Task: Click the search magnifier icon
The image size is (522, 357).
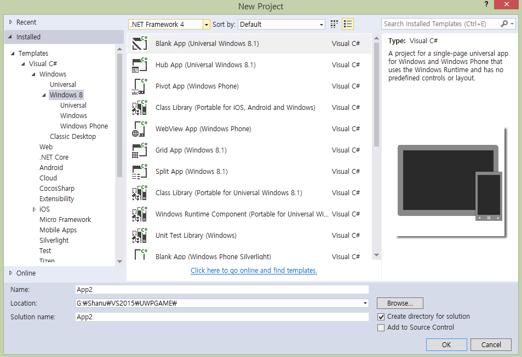Action: click(504, 24)
